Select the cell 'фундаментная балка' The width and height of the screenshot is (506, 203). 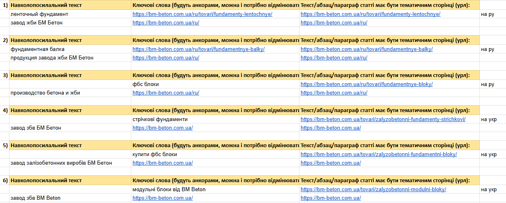70,49
